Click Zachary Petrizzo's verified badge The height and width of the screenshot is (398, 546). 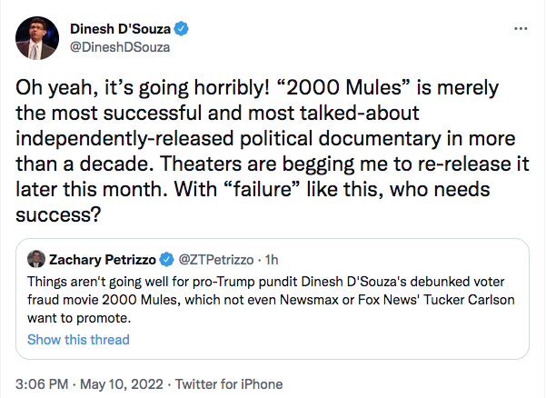coord(167,258)
